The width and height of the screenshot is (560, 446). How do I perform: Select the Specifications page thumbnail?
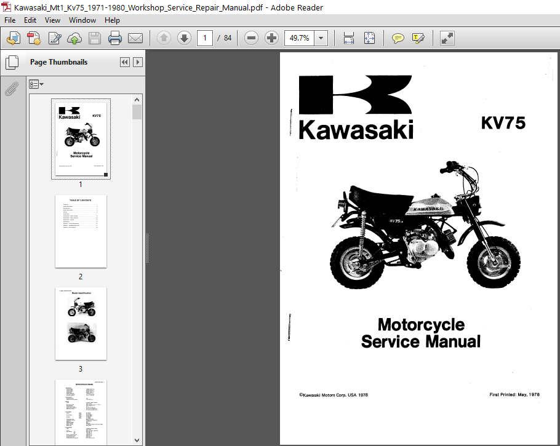point(81,412)
